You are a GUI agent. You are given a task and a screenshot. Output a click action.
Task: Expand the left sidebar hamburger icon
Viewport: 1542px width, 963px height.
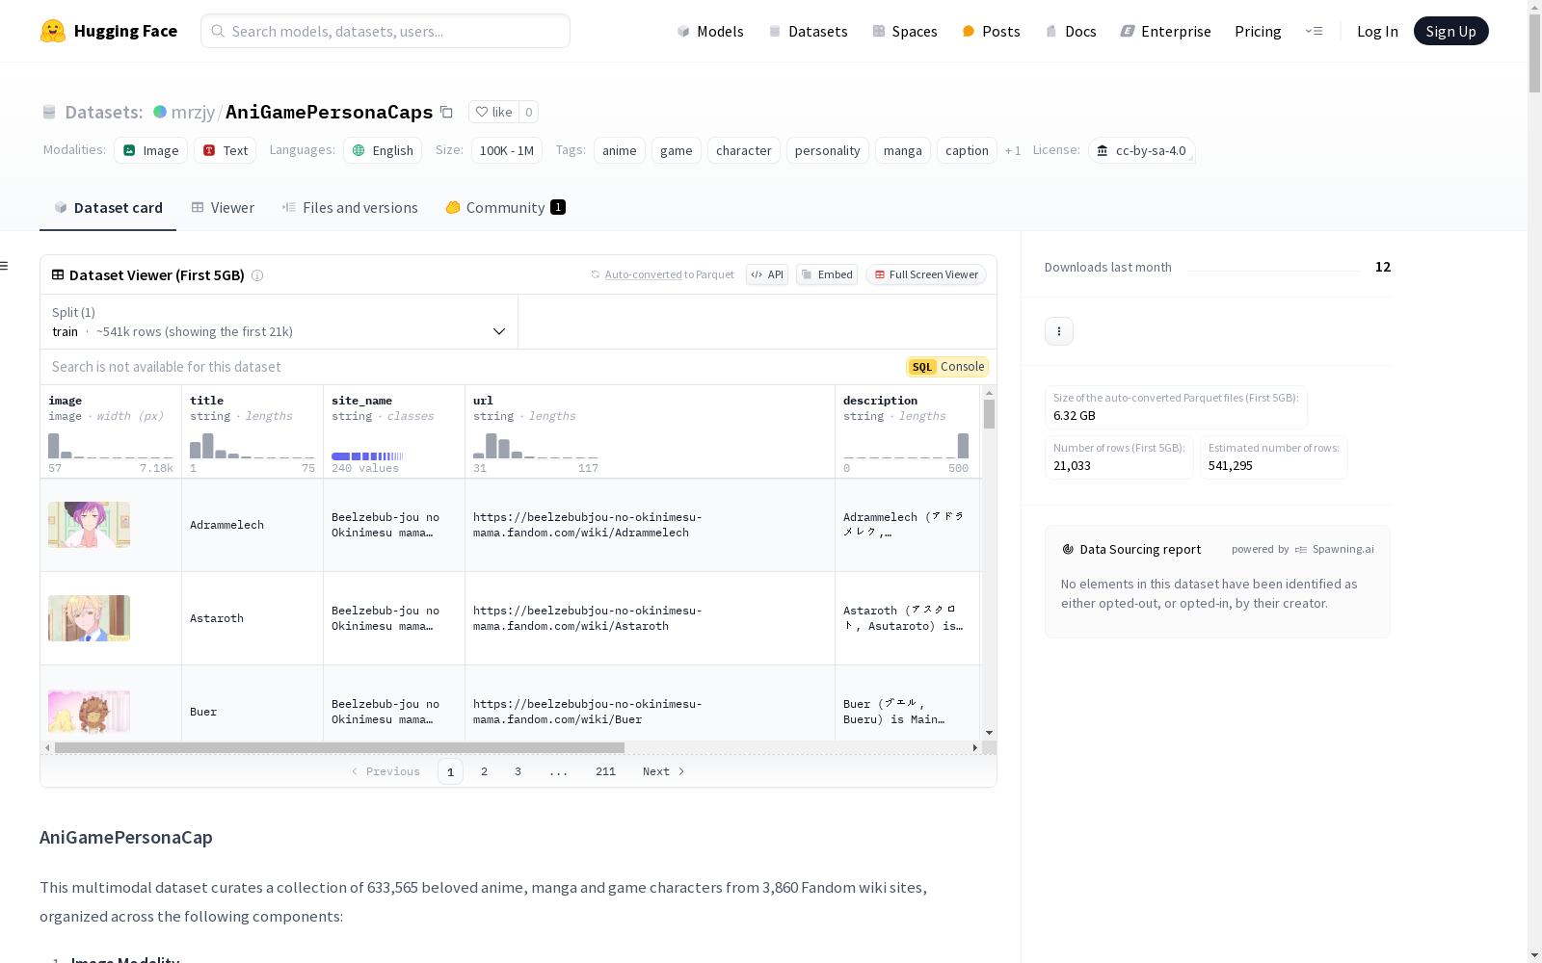(5, 266)
